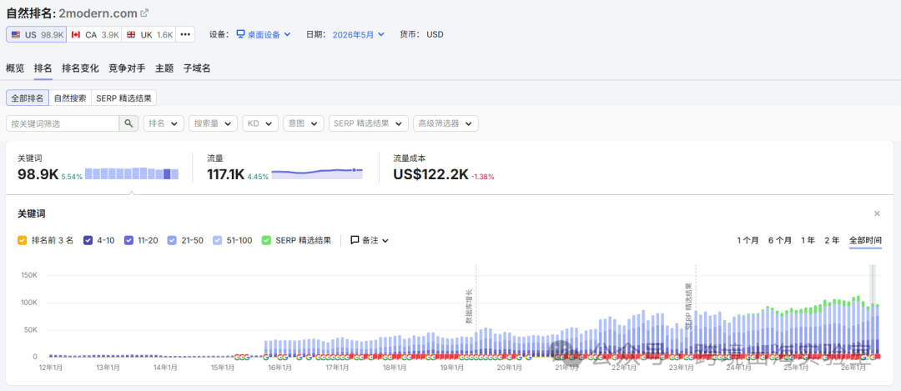This screenshot has width=901, height=391.
Task: Select the US flag database button
Action: click(36, 34)
